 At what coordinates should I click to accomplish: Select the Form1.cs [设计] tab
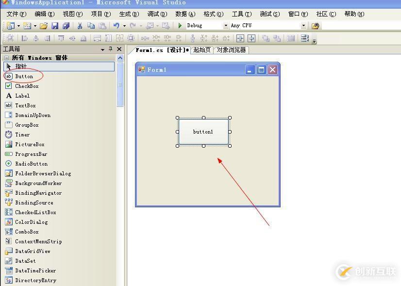(x=162, y=50)
